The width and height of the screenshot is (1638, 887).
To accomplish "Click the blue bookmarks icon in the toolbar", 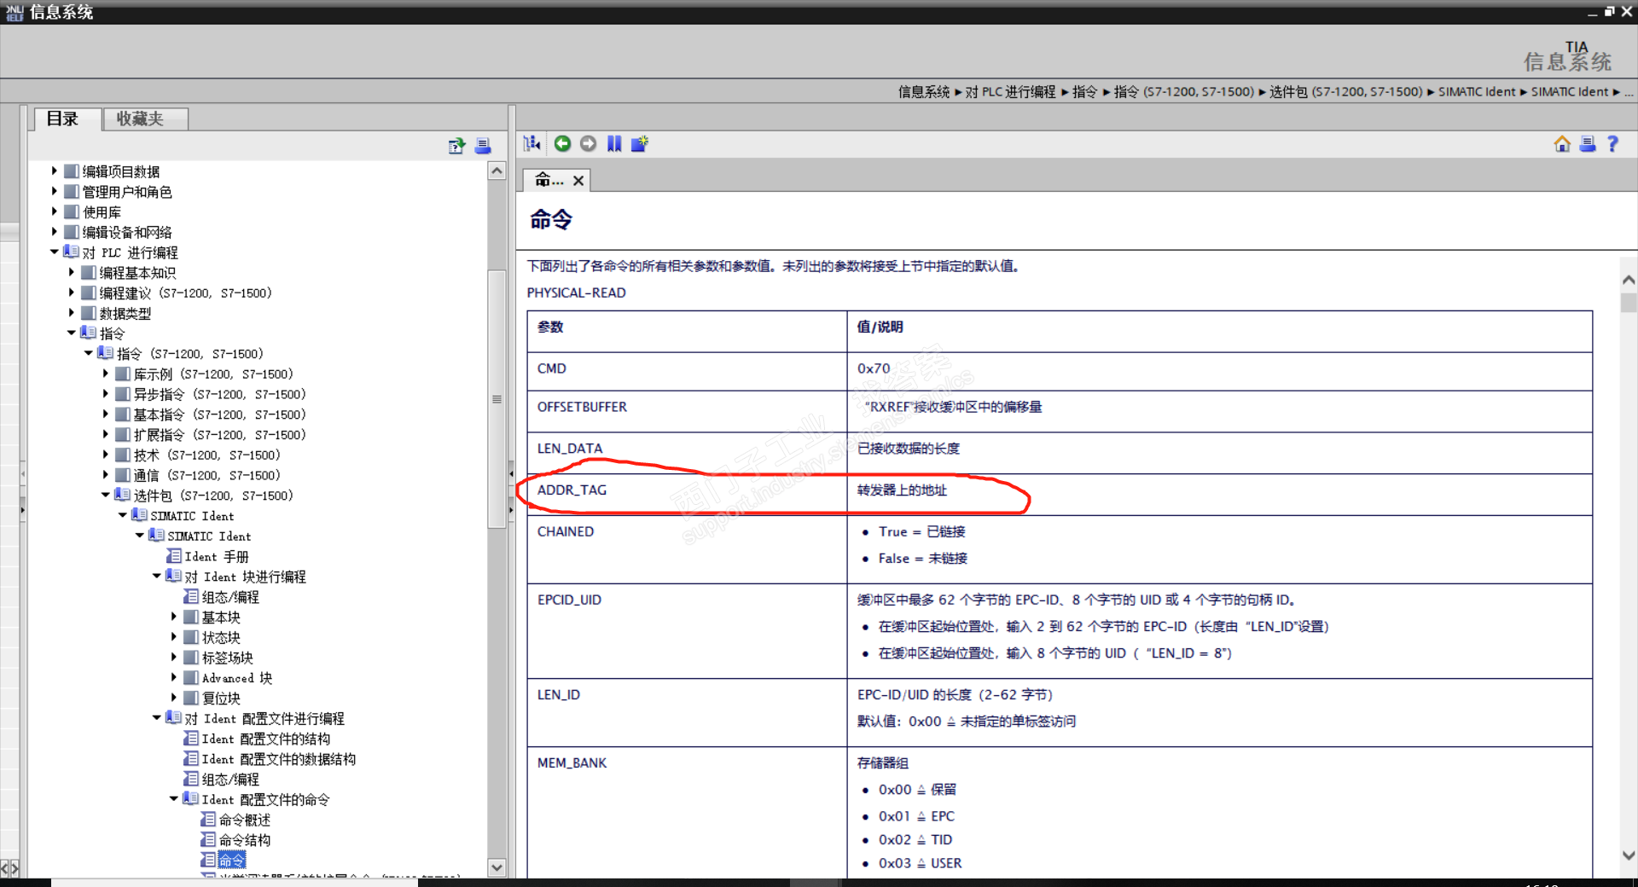I will 614,143.
